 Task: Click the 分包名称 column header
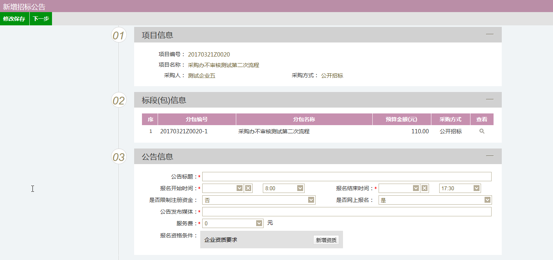[304, 119]
